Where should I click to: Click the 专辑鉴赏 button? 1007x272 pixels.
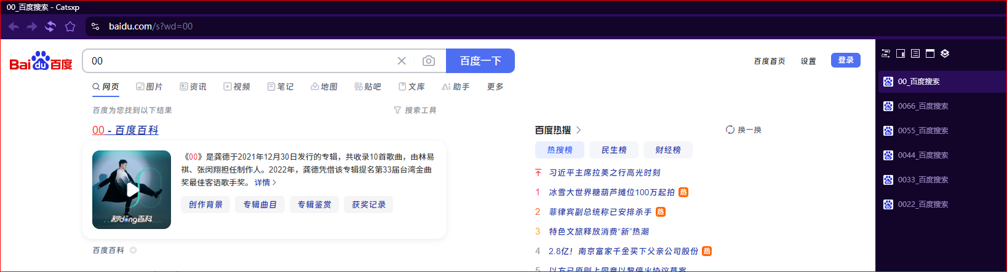(314, 204)
